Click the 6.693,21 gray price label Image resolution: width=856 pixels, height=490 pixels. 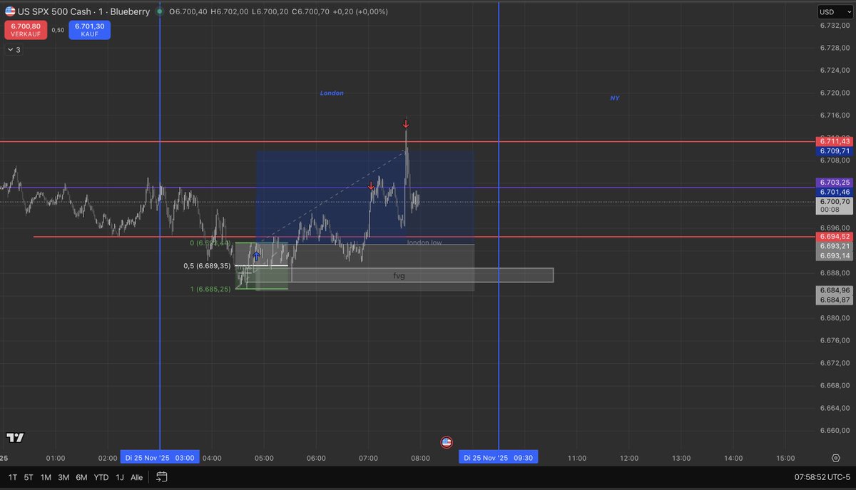coord(835,246)
